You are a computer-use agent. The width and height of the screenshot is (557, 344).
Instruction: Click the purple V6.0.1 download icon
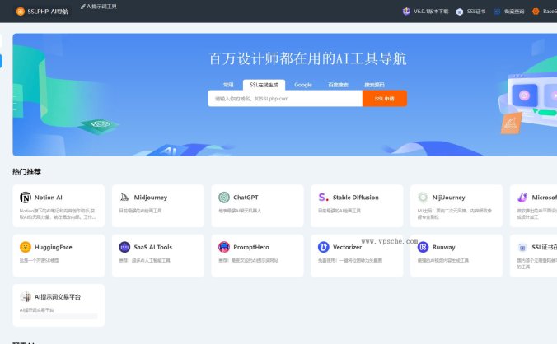[406, 12]
